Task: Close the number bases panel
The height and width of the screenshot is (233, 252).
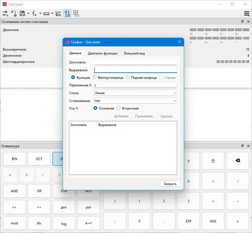Action: click(x=248, y=21)
